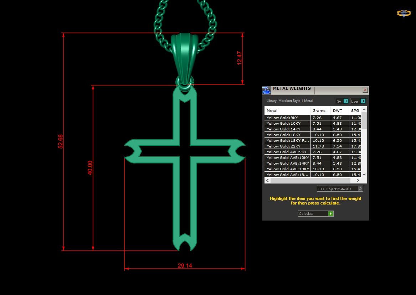Click the 11.73 grams value
Viewport: 416px width, 295px height.
pos(318,146)
